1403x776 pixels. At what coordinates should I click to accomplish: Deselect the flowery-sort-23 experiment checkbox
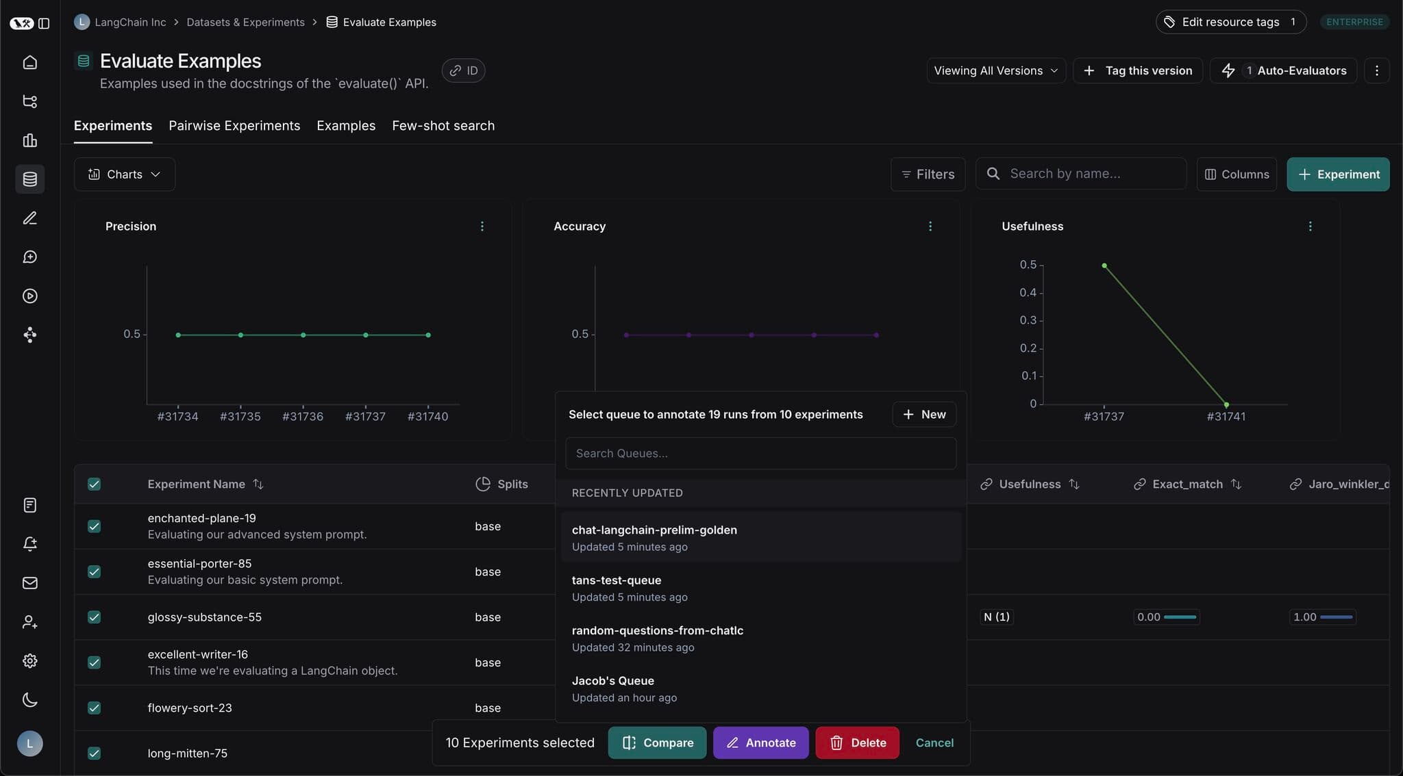click(x=94, y=708)
